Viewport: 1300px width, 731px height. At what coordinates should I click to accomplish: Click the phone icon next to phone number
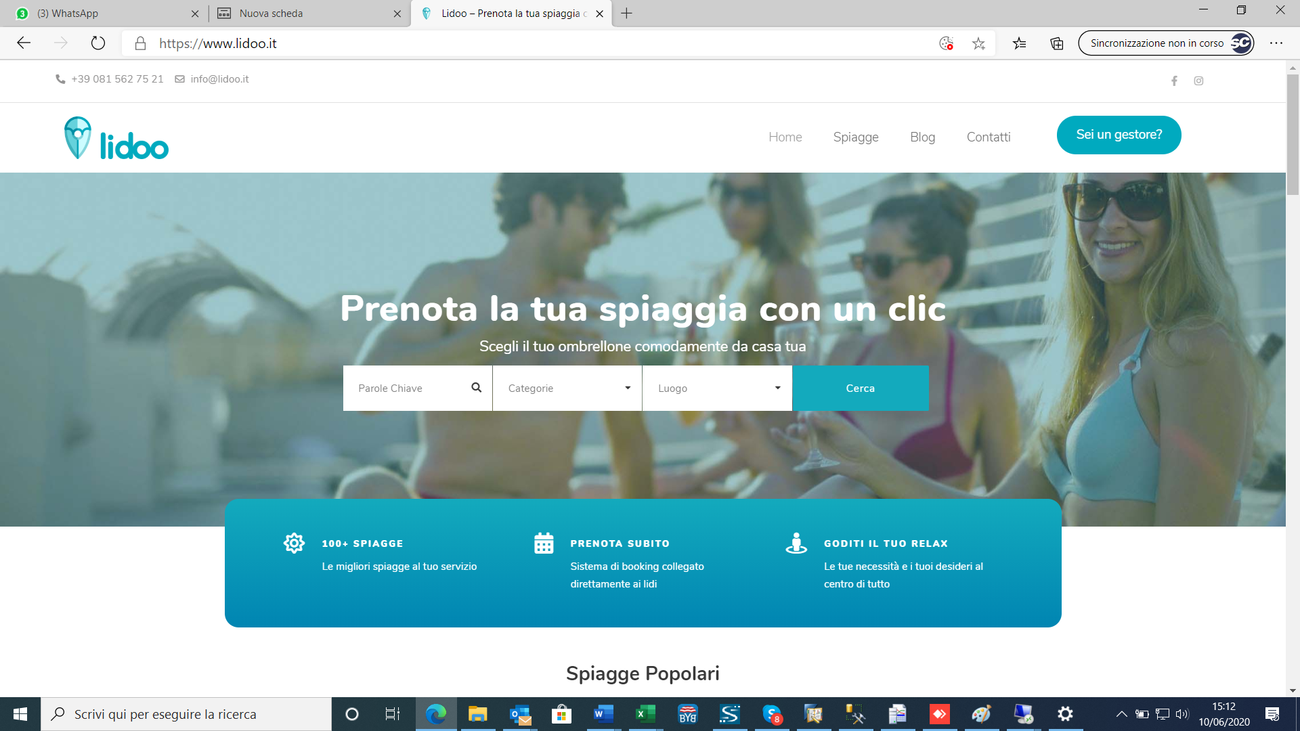[x=60, y=79]
